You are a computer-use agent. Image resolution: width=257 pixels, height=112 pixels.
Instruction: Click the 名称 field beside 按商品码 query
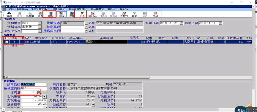click(x=119, y=27)
